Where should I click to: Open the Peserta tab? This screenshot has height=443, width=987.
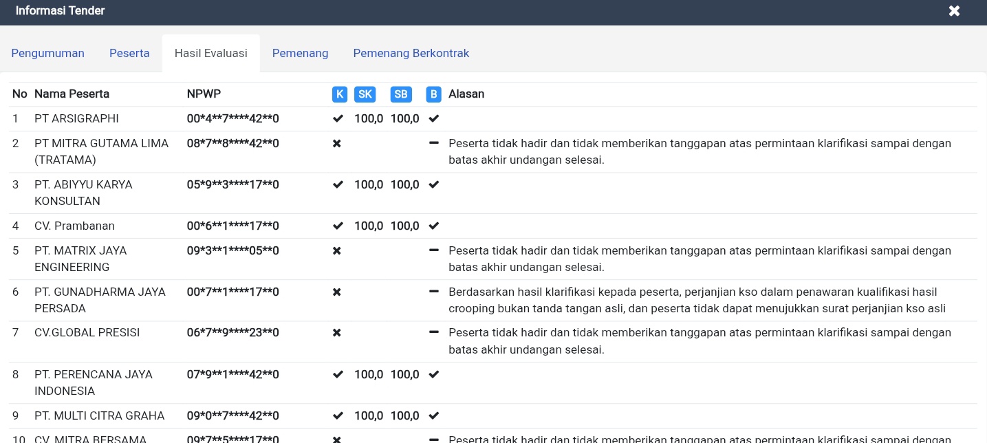[x=129, y=54]
